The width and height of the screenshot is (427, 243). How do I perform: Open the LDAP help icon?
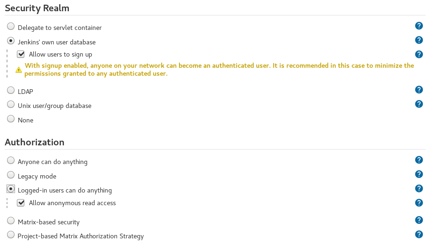pos(419,90)
